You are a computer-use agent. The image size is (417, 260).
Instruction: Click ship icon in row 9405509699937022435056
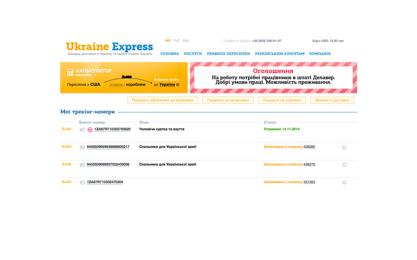click(x=66, y=164)
